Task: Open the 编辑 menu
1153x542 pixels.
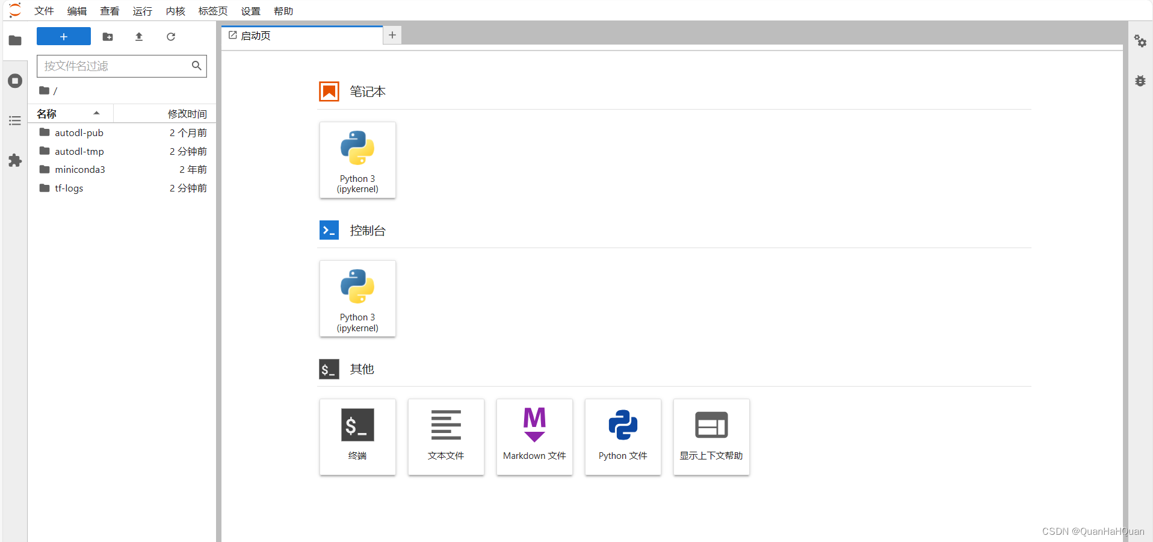Action: 77,11
